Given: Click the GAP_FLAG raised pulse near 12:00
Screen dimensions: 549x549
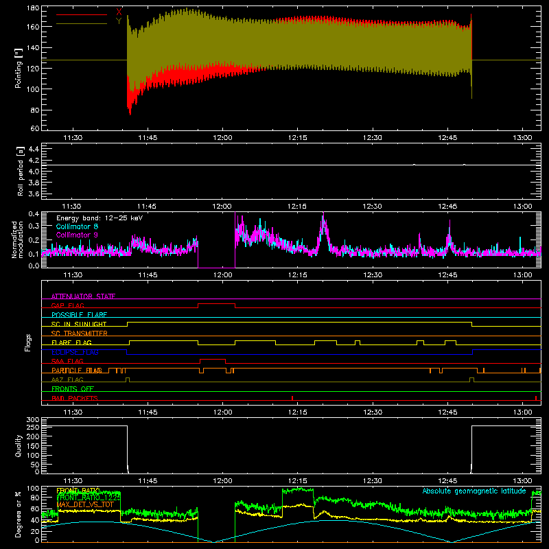Looking at the screenshot, I should [216, 304].
